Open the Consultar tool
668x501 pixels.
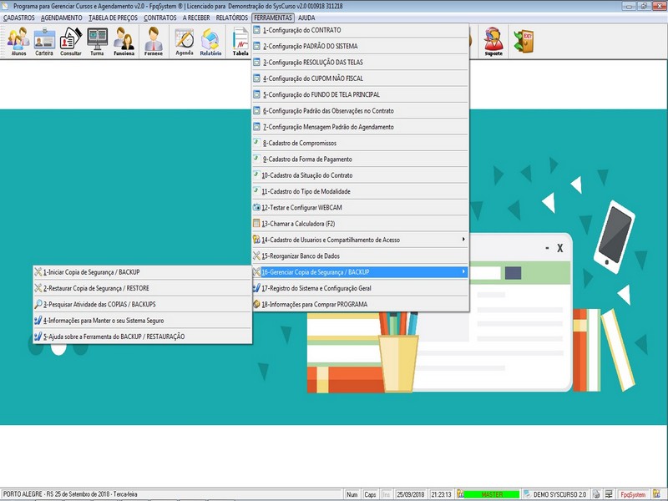click(x=71, y=41)
